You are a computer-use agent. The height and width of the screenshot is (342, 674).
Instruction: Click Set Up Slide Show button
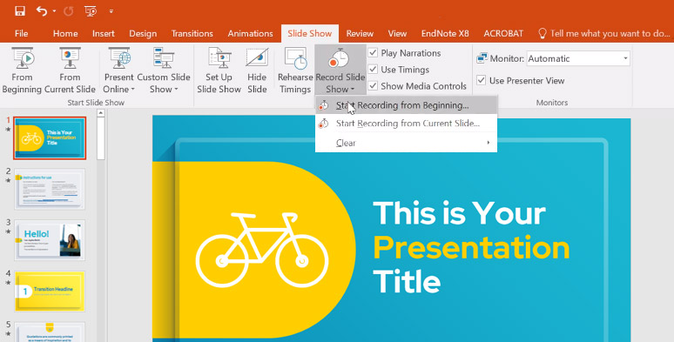pyautogui.click(x=219, y=70)
